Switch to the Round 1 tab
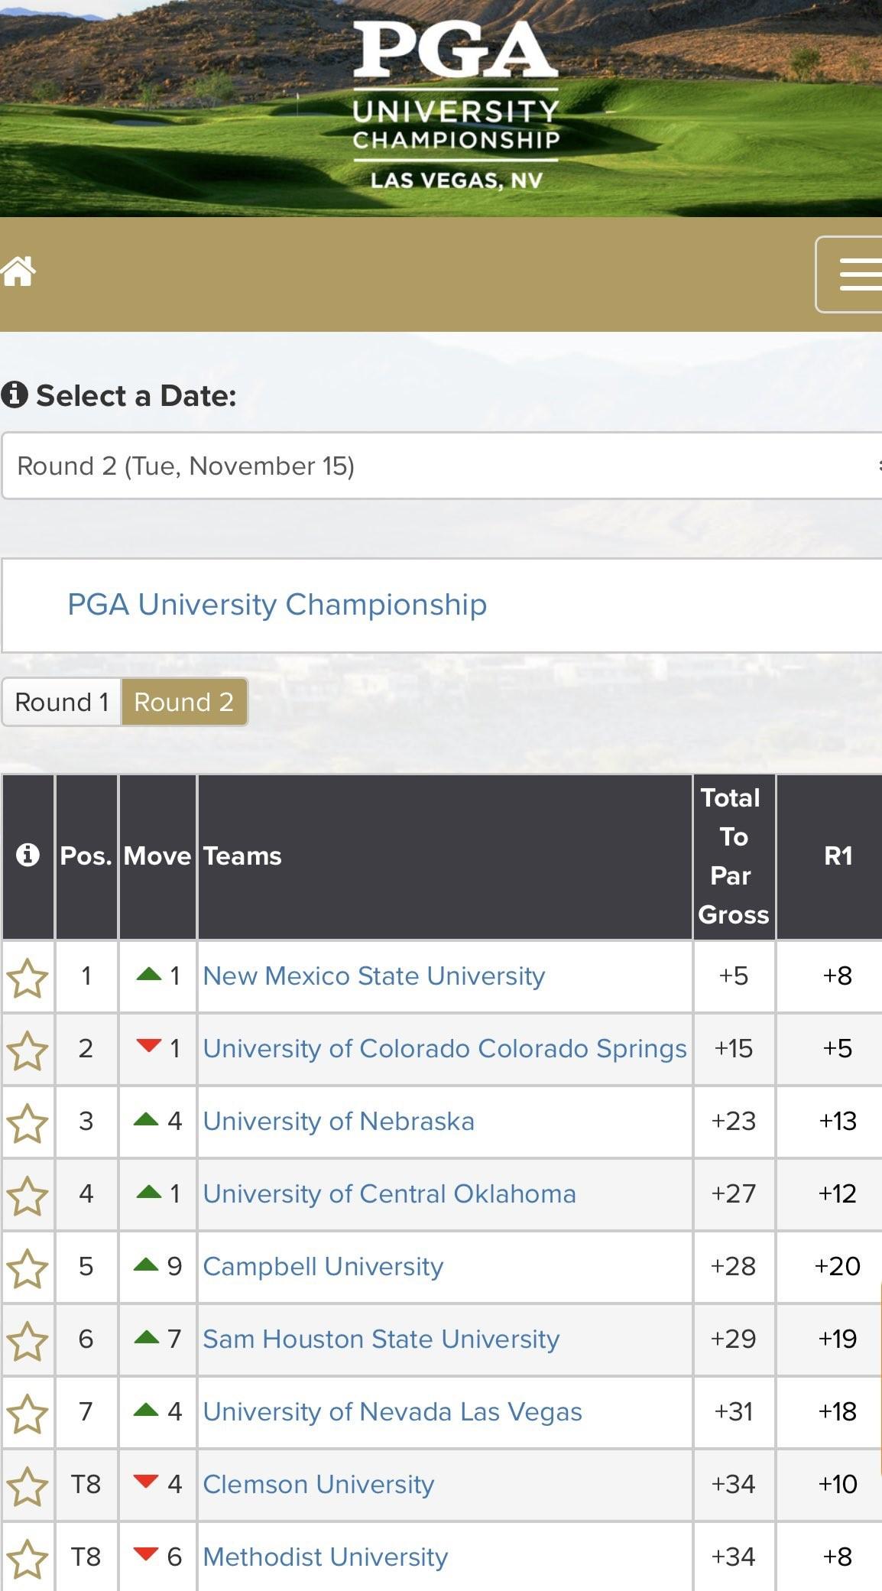Viewport: 882px width, 1591px height. (x=62, y=702)
